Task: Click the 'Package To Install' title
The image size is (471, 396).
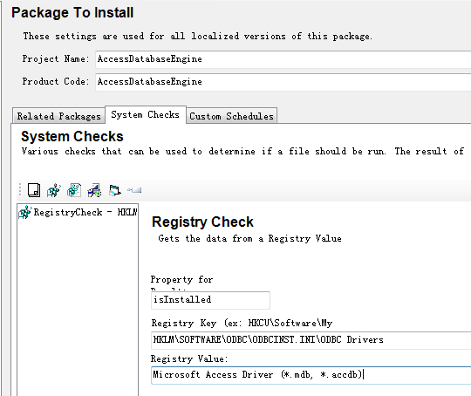Action: [x=72, y=12]
